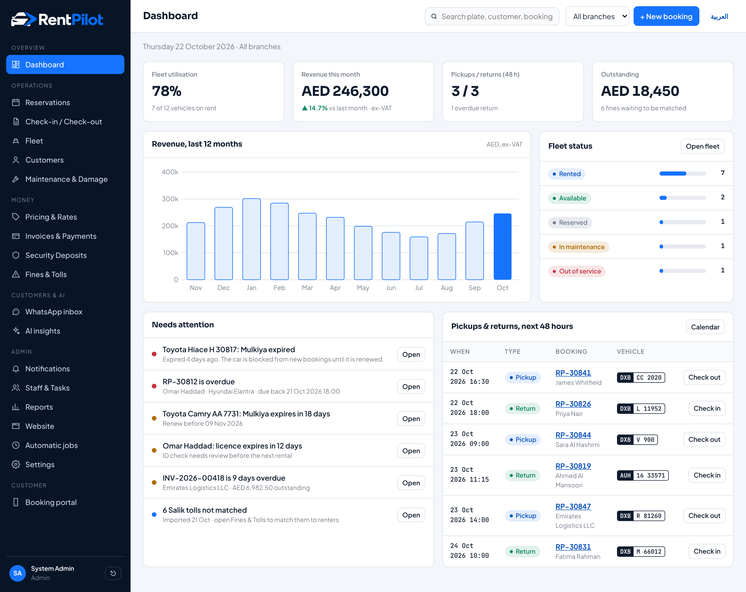Click the Out of service progress bar
The width and height of the screenshot is (746, 592).
(683, 271)
